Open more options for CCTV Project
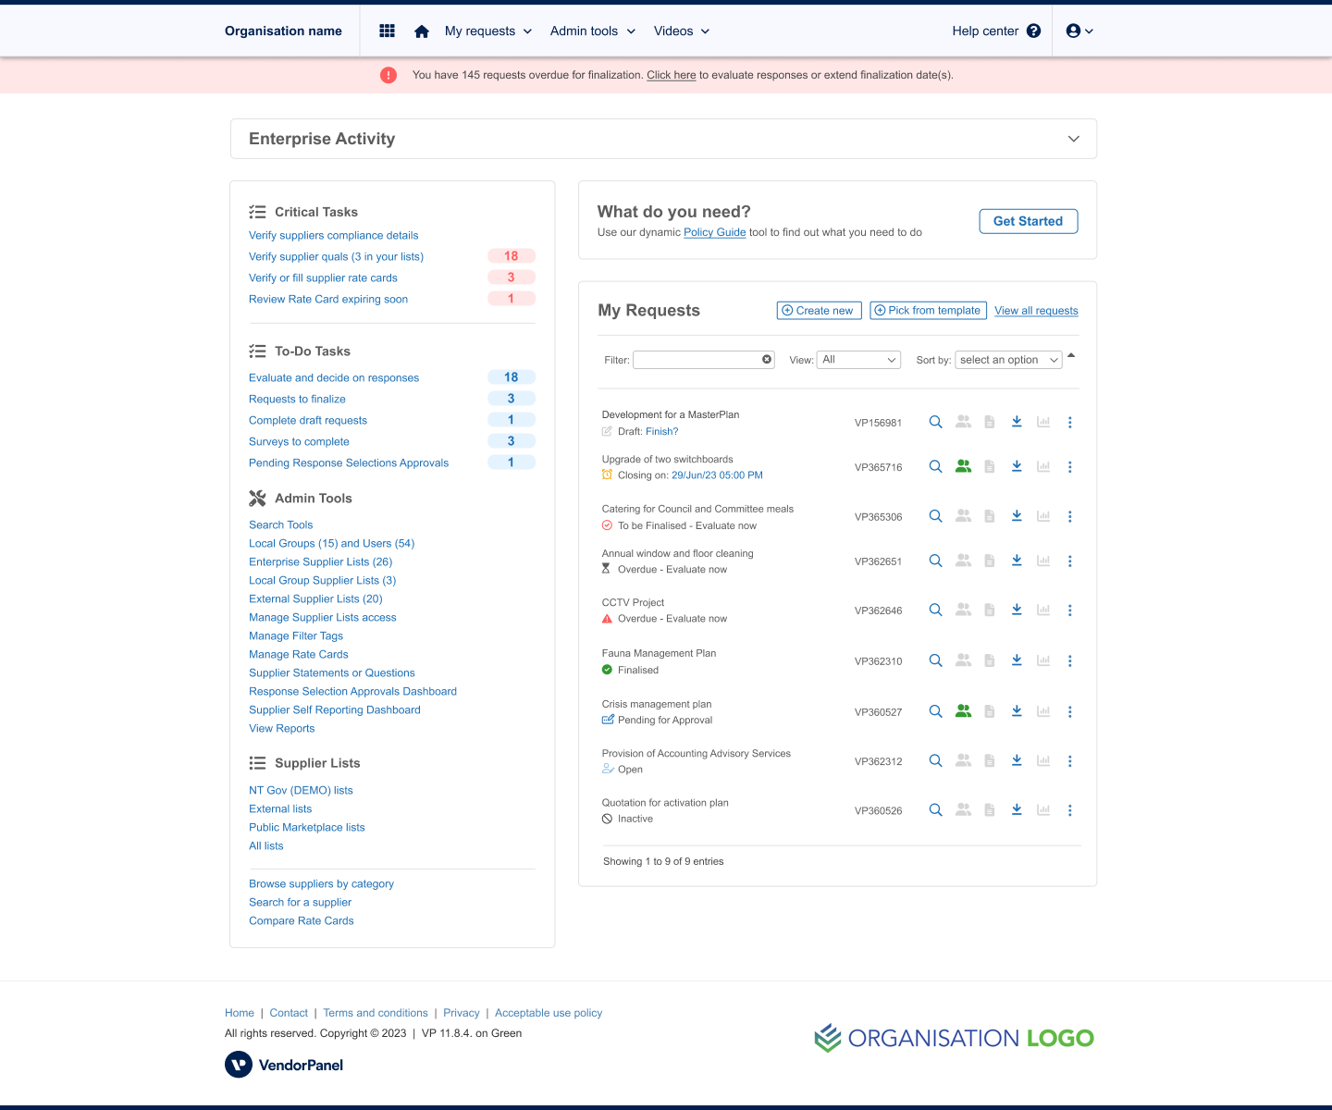The height and width of the screenshot is (1110, 1332). (1070, 610)
